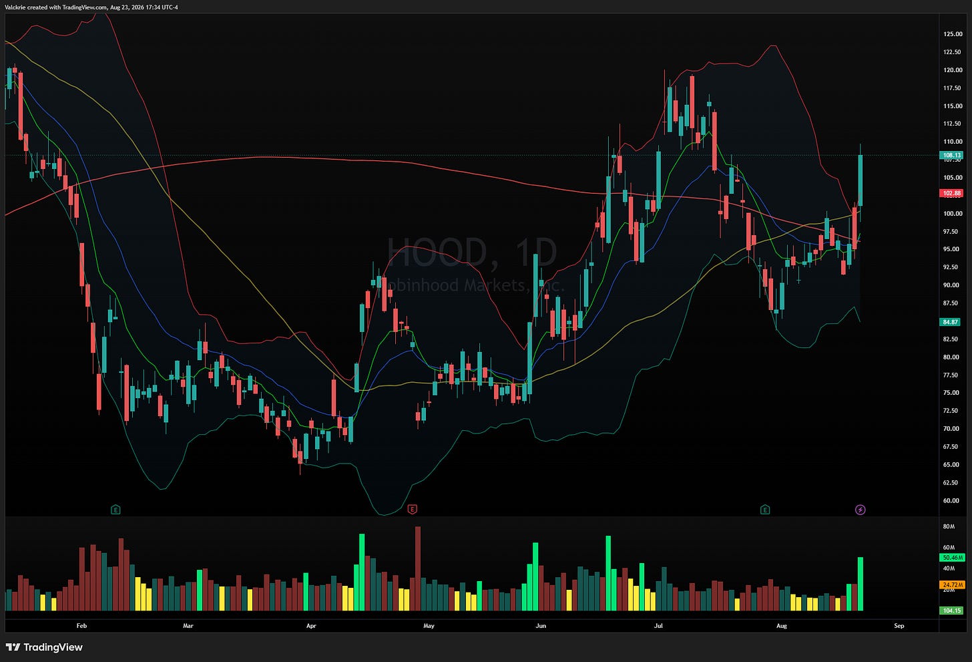Select the red 102.88 price label
The height and width of the screenshot is (662, 972).
[951, 194]
